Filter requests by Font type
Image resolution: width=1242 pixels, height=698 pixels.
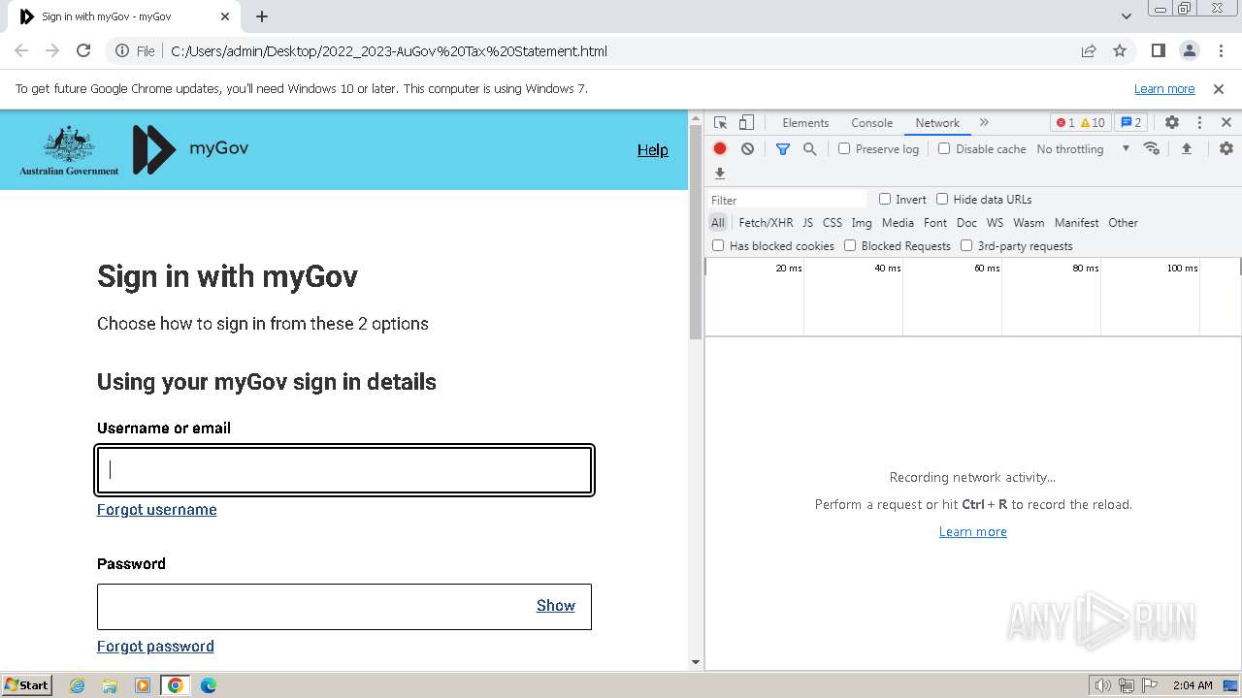pos(935,223)
